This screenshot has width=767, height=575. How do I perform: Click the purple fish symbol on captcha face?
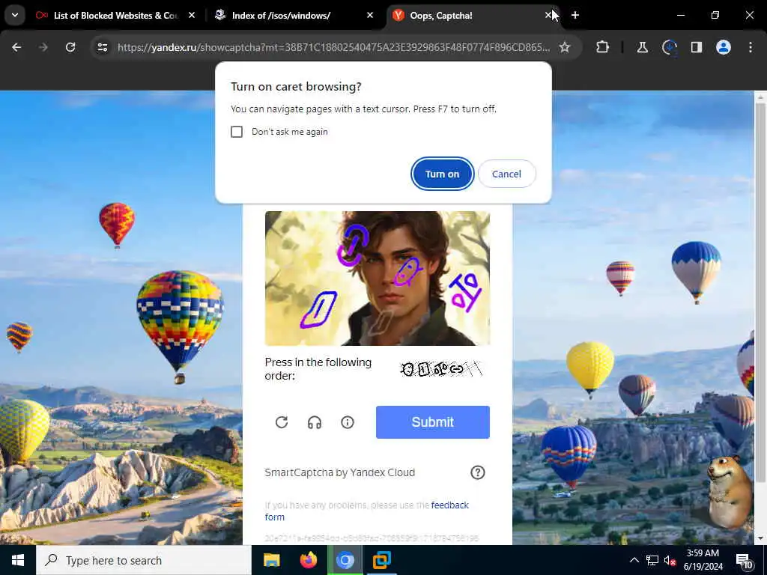click(407, 271)
